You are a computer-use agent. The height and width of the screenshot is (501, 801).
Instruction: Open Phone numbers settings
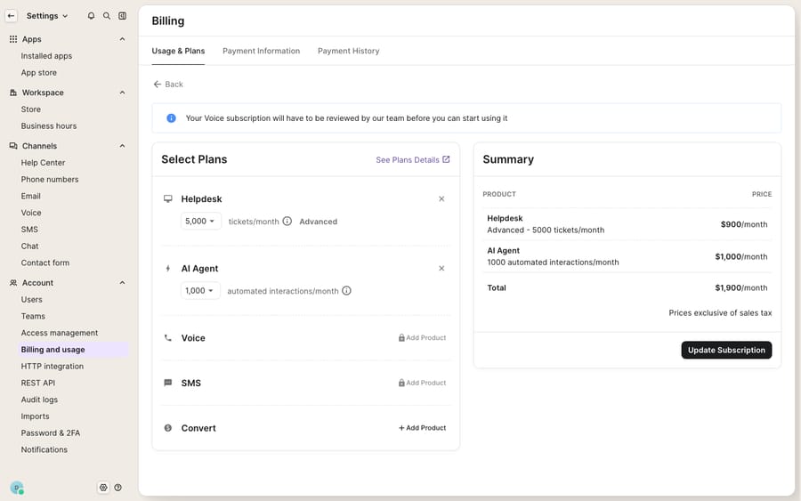coord(50,179)
